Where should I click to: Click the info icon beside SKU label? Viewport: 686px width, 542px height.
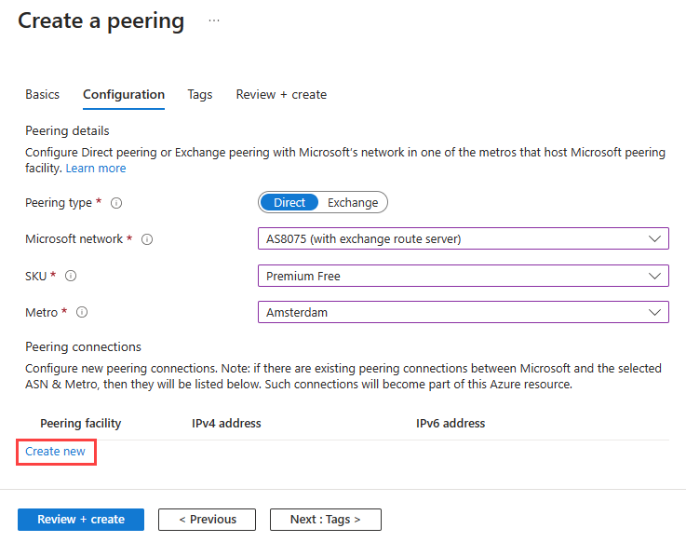tap(71, 276)
